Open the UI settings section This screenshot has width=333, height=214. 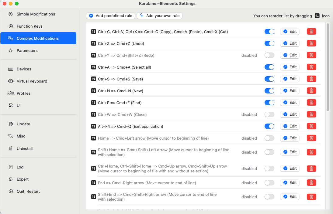[x=38, y=106]
